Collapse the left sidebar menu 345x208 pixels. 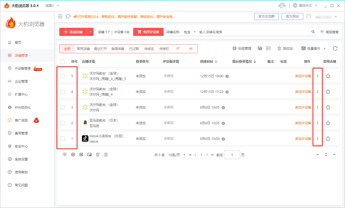[60, 16]
